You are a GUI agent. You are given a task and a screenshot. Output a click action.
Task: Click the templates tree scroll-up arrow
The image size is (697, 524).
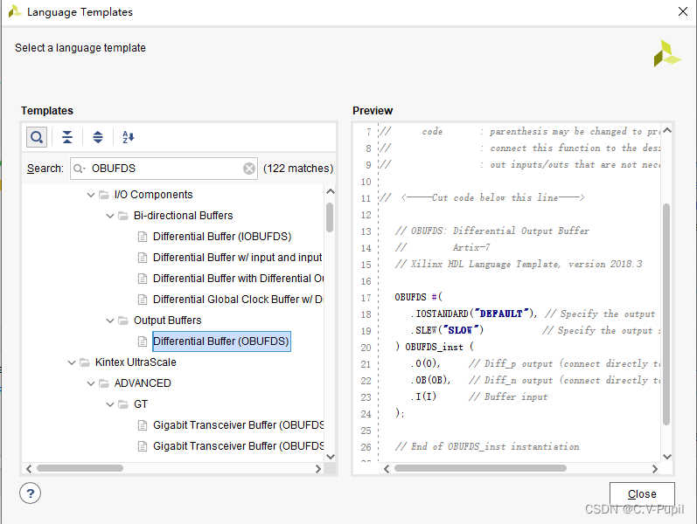point(330,191)
